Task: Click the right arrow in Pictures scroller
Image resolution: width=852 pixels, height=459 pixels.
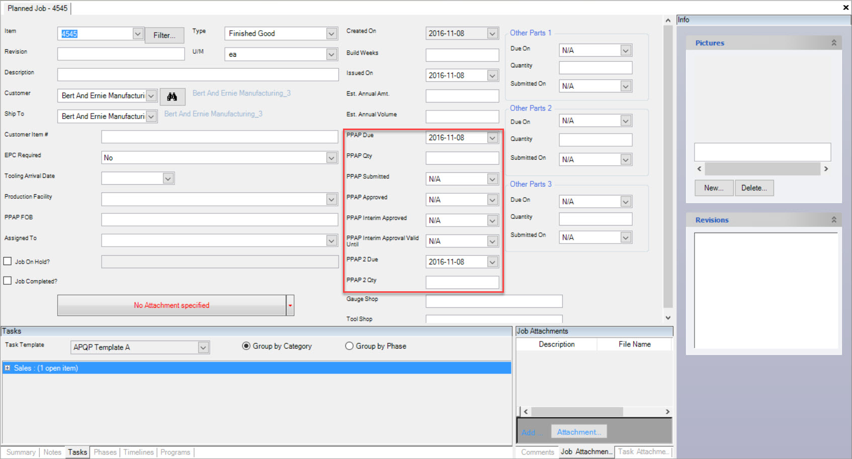Action: pyautogui.click(x=825, y=169)
